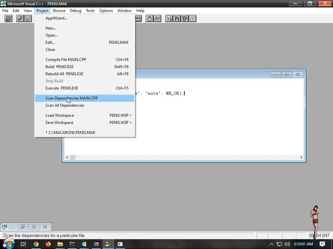Image resolution: width=333 pixels, height=249 pixels.
Task: Click the taskbar clock showing 5:55:01 AM
Action: pyautogui.click(x=303, y=244)
